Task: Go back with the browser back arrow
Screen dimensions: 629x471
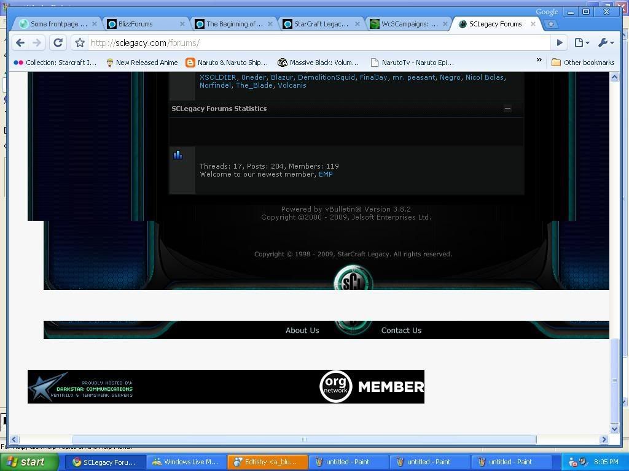Action: 20,42
